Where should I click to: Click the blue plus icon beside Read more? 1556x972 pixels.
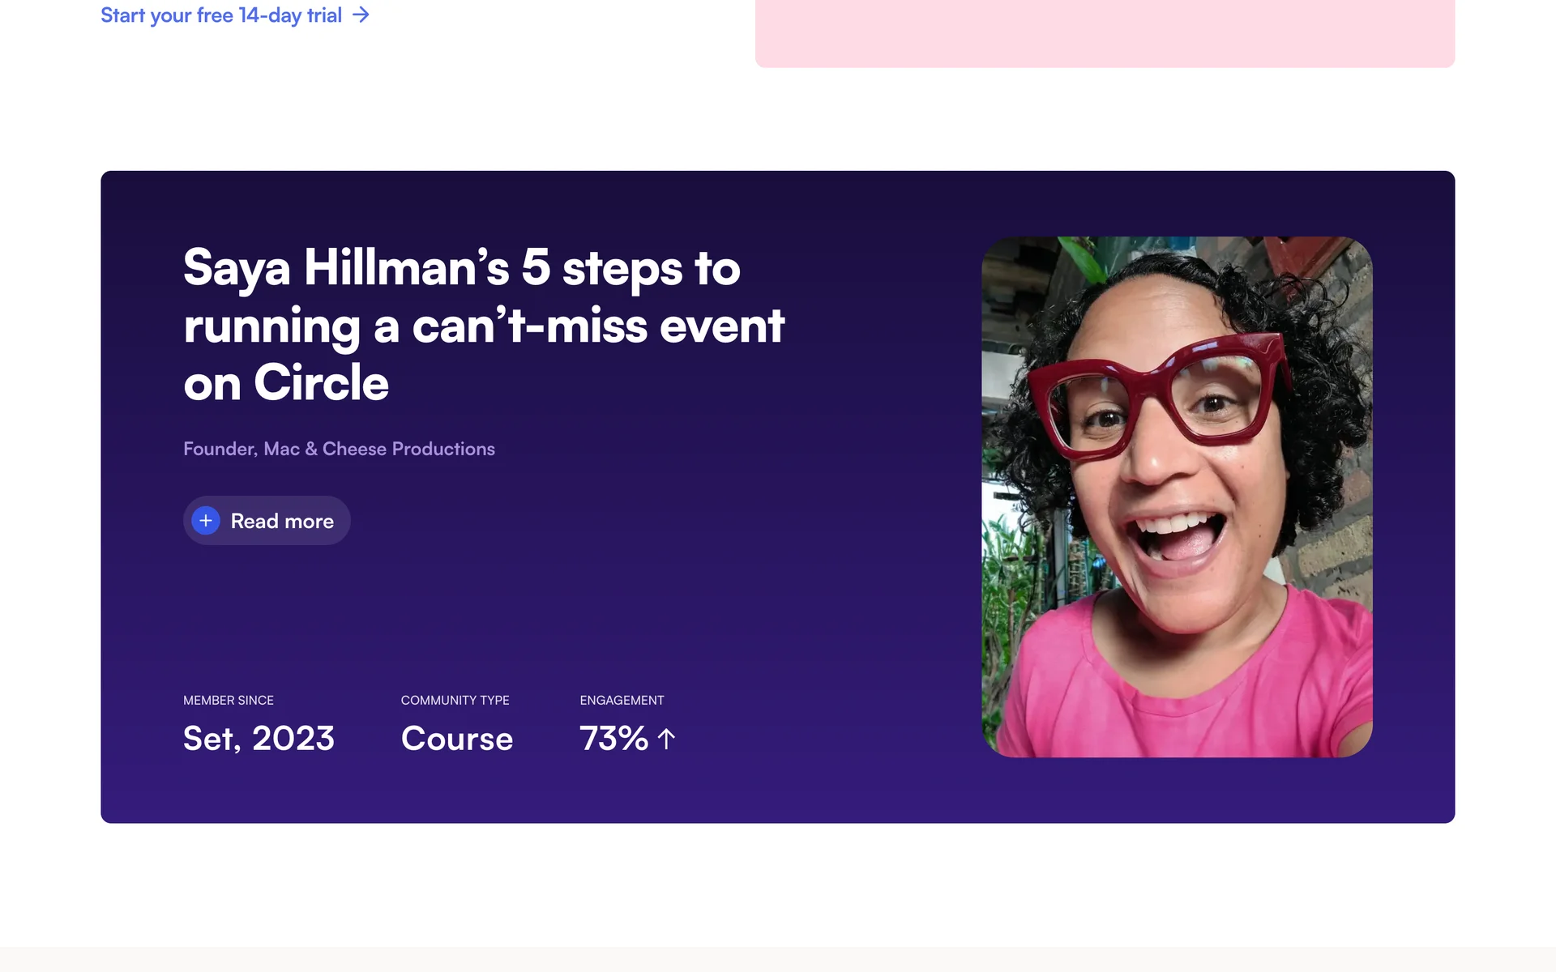coord(206,520)
